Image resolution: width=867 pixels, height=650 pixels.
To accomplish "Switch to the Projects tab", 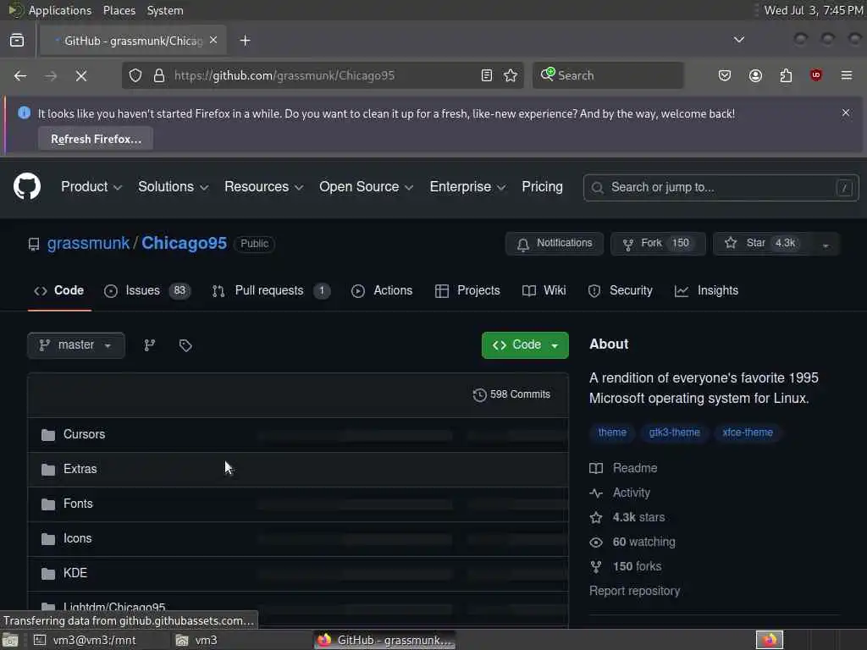I will [467, 291].
